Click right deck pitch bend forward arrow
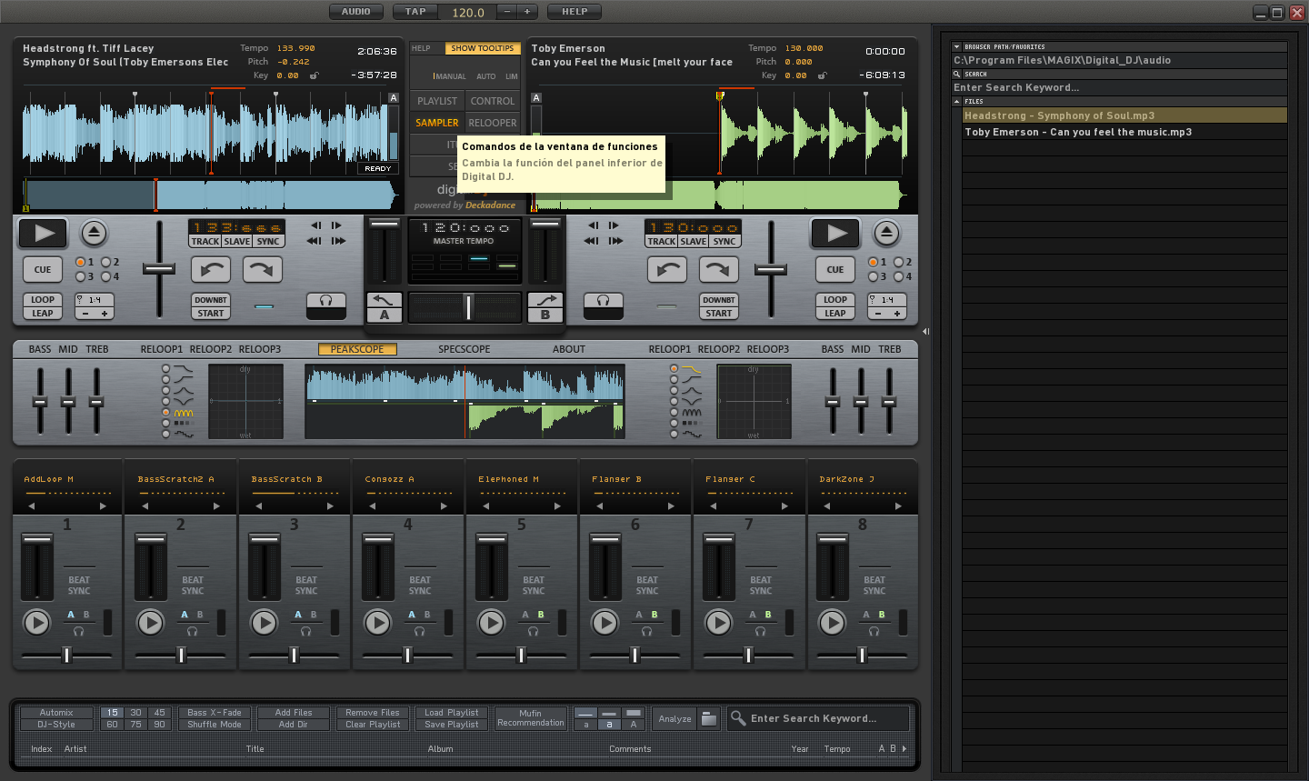This screenshot has height=781, width=1309. (x=718, y=269)
